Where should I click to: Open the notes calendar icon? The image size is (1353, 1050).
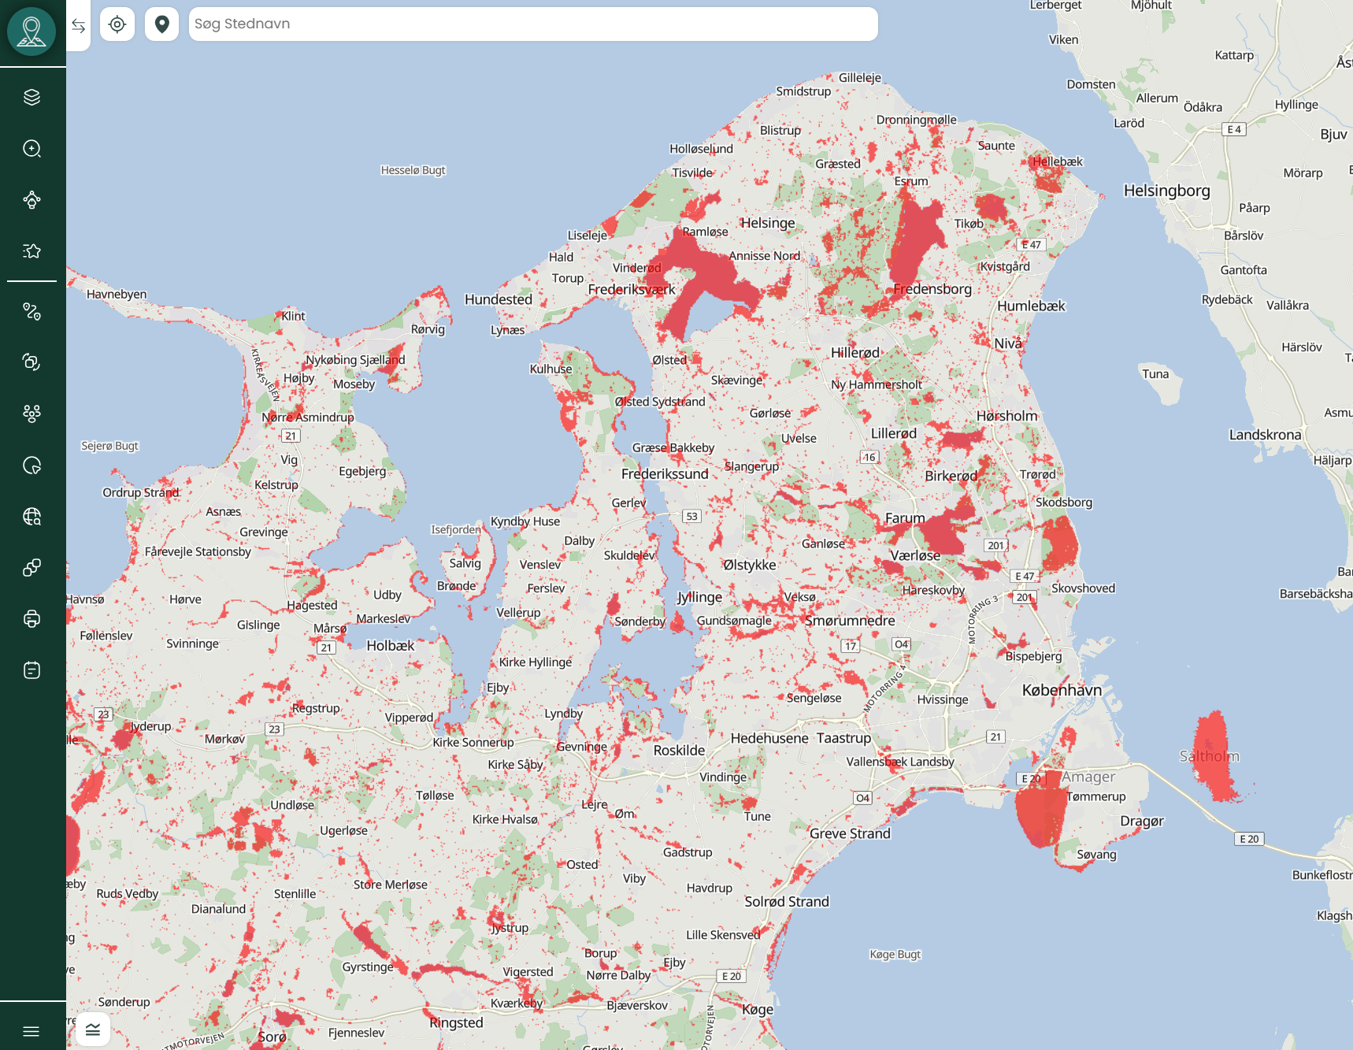coord(32,670)
